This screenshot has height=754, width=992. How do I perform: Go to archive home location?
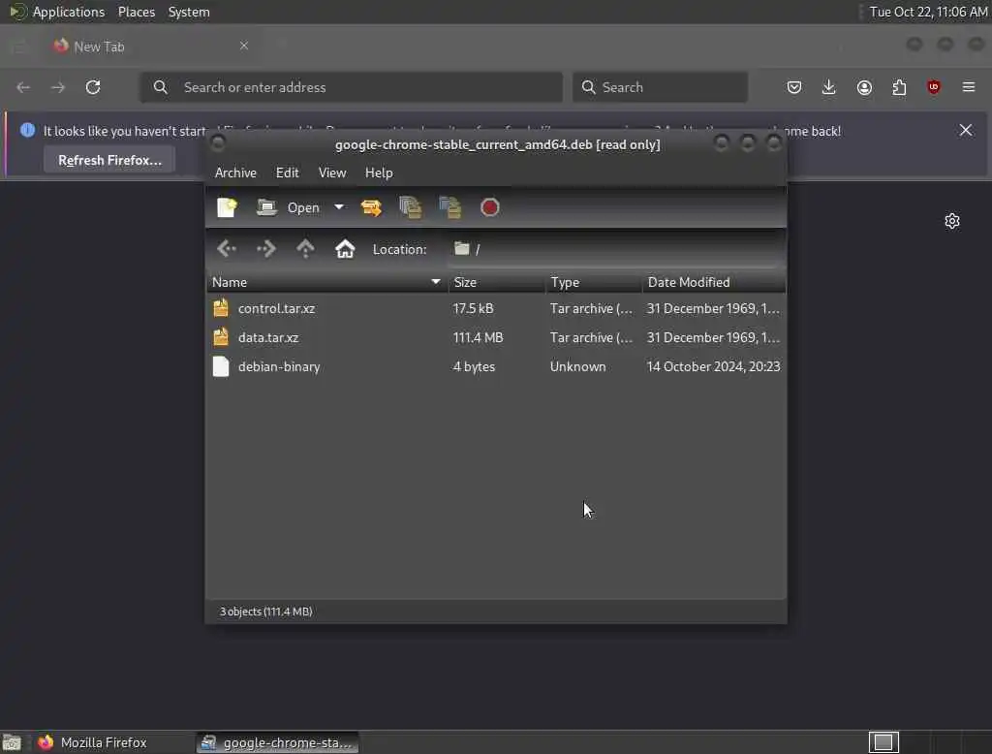point(345,249)
